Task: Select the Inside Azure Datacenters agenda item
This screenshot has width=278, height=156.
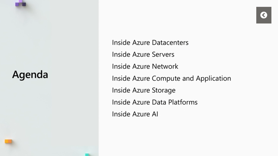Action: coord(150,43)
